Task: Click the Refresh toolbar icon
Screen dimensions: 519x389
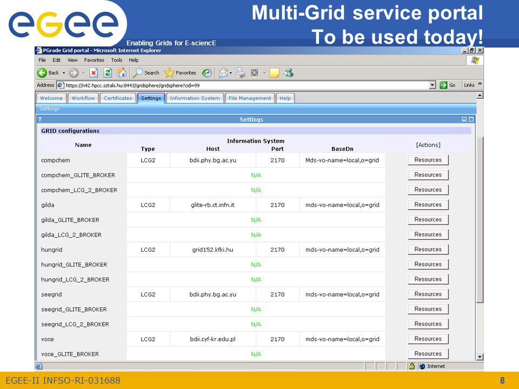Action: click(108, 73)
